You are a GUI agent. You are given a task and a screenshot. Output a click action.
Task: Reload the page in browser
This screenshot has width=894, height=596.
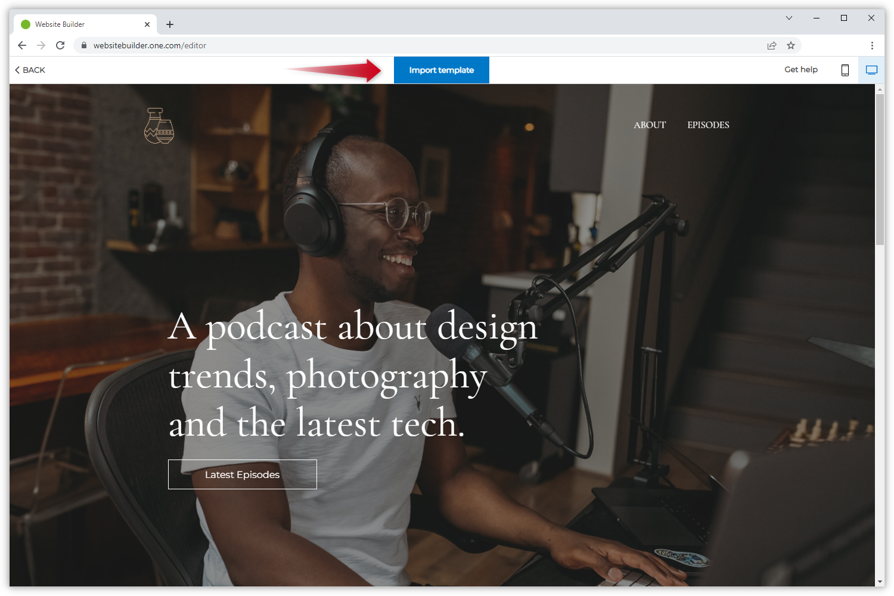point(60,45)
